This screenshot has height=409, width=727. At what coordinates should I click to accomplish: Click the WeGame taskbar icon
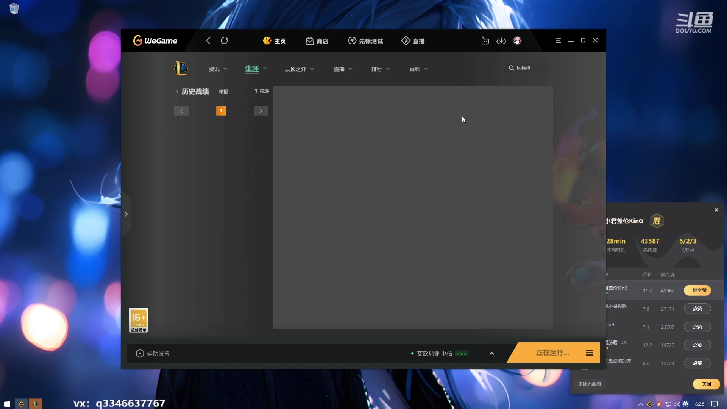click(x=22, y=404)
